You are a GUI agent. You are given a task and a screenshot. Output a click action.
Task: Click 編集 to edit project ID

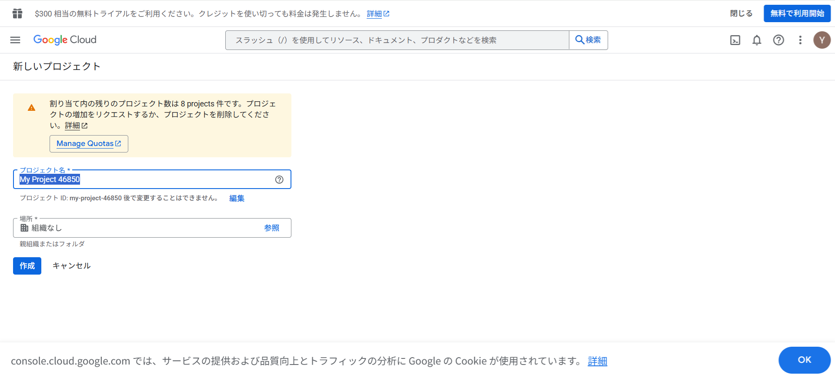coord(237,199)
